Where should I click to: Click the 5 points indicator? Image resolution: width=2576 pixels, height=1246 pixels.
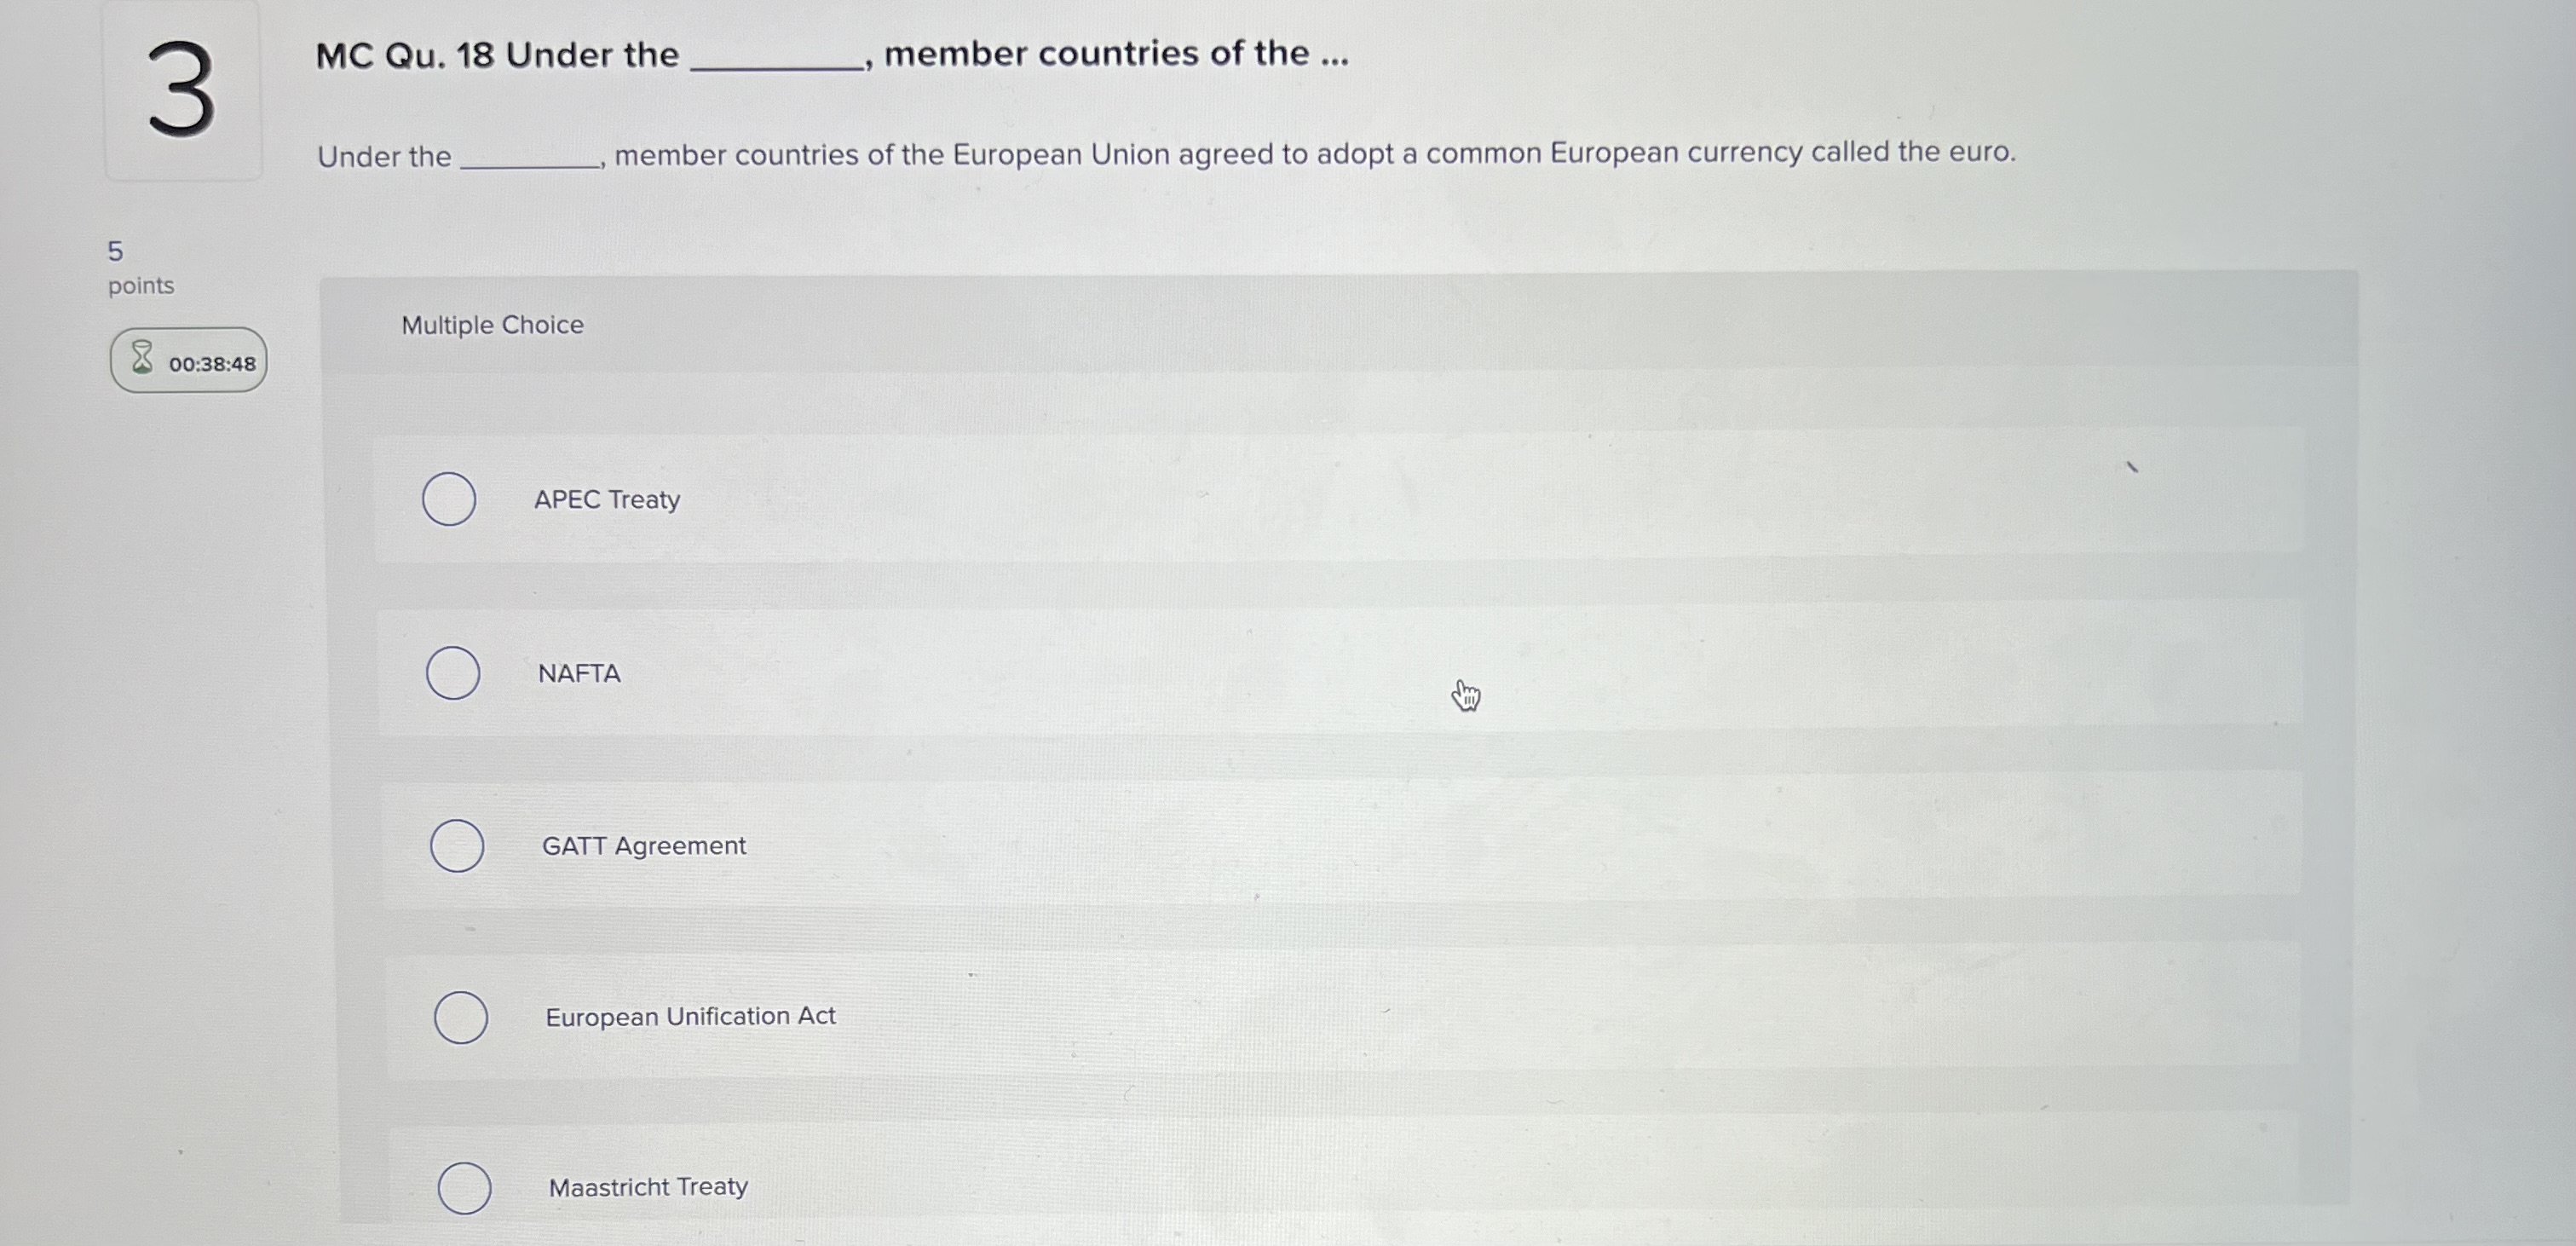138,266
